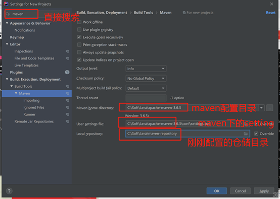This screenshot has width=280, height=199.
Task: Click the User settings file path field
Action: [188, 124]
